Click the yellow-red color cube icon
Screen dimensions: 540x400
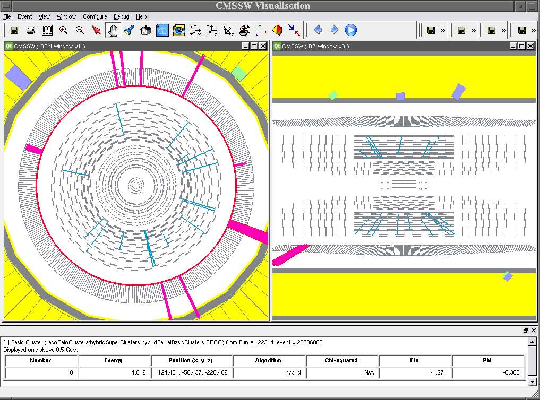click(277, 30)
